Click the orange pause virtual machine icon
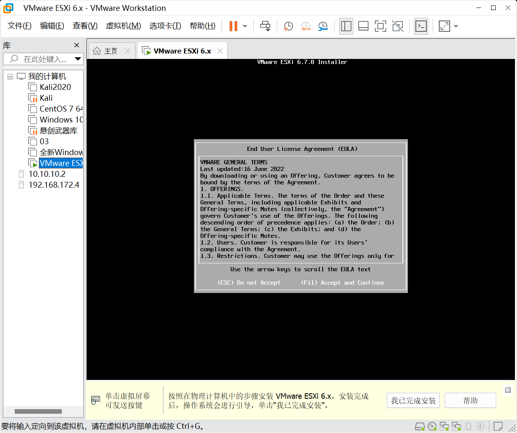 point(233,26)
